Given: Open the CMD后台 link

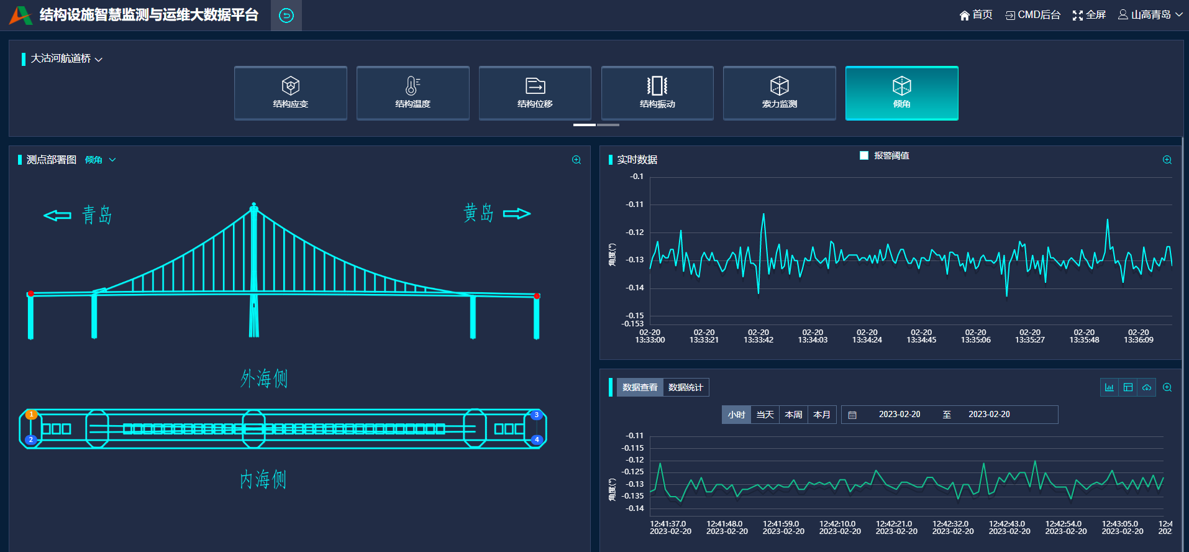Looking at the screenshot, I should (x=1033, y=15).
